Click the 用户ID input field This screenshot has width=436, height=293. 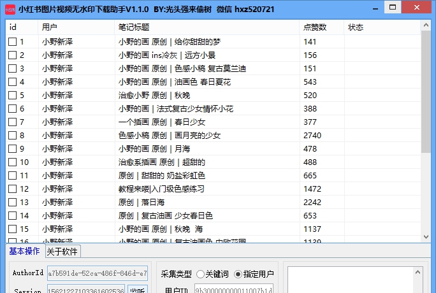pyautogui.click(x=234, y=289)
